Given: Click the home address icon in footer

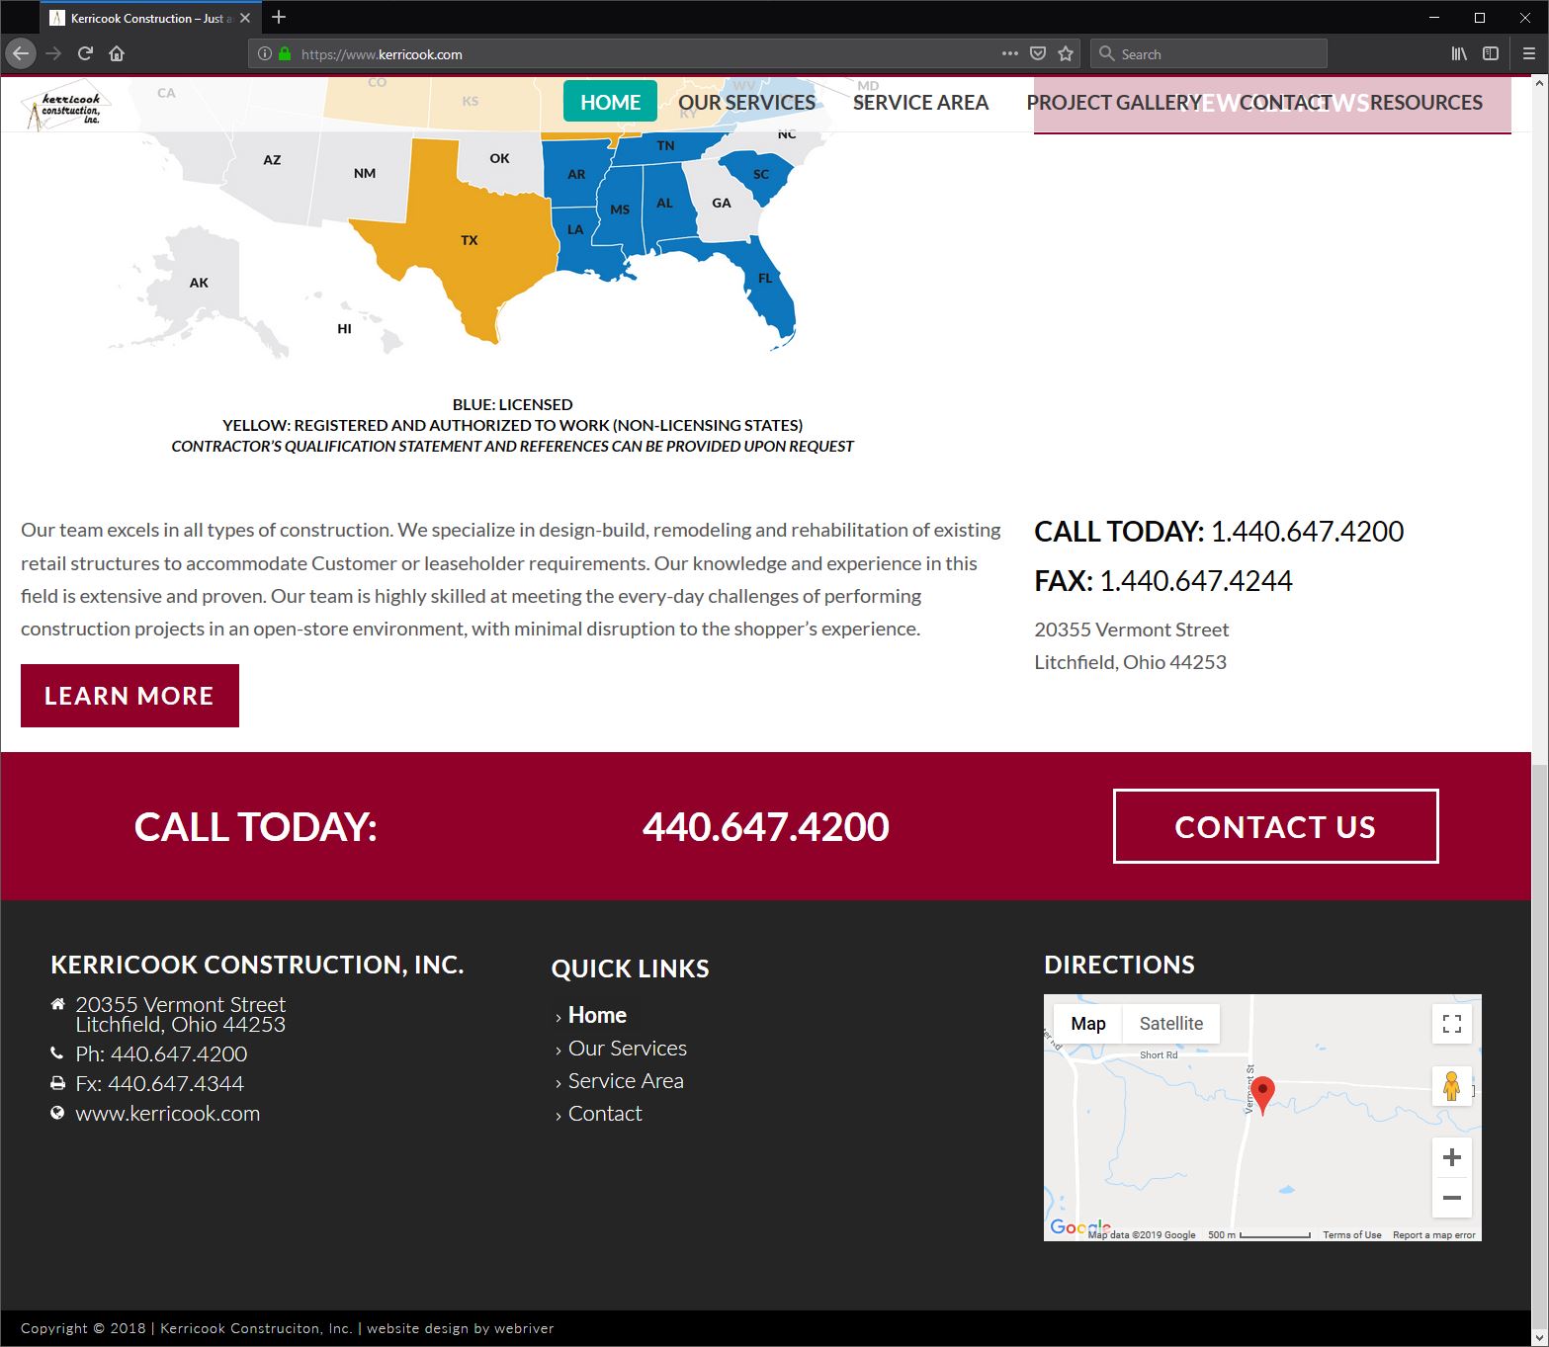Looking at the screenshot, I should [57, 1004].
